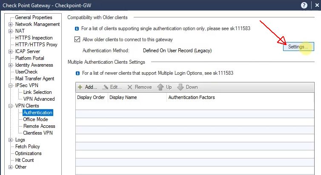
Task: Collapse the VPN Clients tree node
Action: pyautogui.click(x=10, y=106)
